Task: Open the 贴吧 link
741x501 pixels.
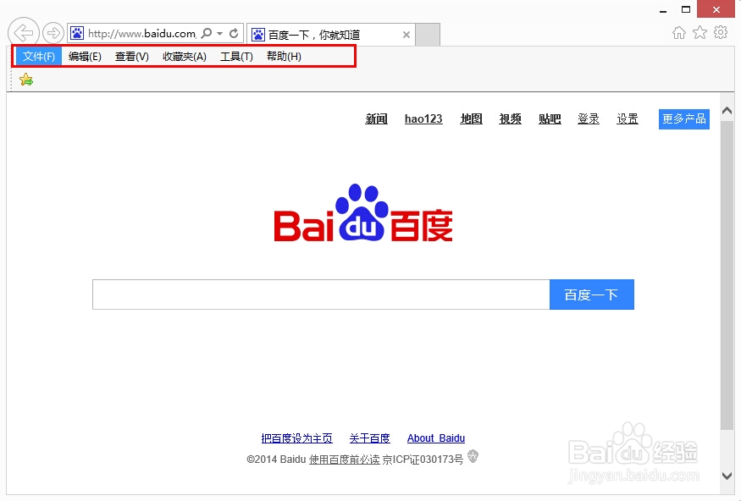Action: pyautogui.click(x=550, y=119)
